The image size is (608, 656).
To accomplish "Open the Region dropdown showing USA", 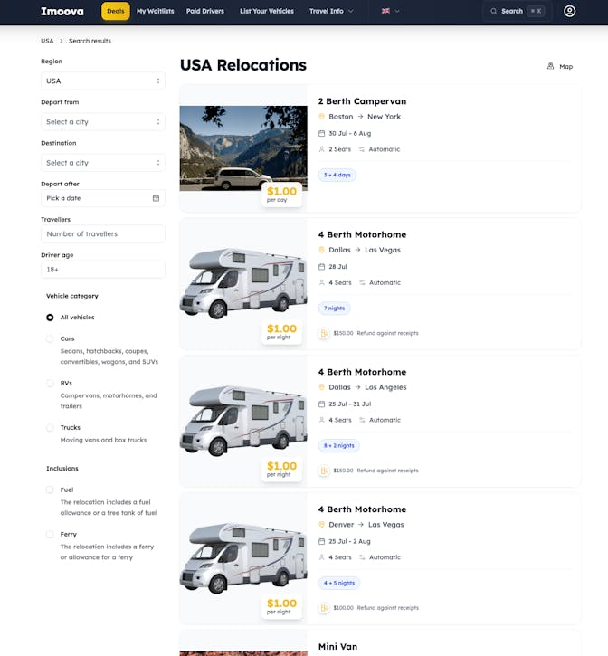I will 102,81.
